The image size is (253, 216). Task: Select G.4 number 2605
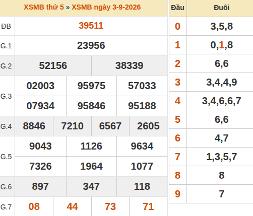tap(148, 126)
